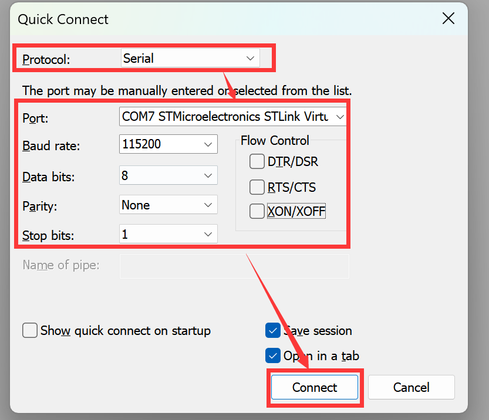Click the Baud rate label
The width and height of the screenshot is (489, 420).
[x=51, y=146]
